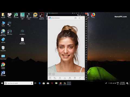The image size is (130, 97).
Task: Open the AutoCAD 2007 desktop shortcut
Action: point(22,16)
